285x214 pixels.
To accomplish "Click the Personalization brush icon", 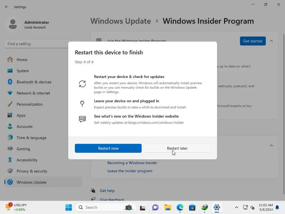I will (10, 104).
